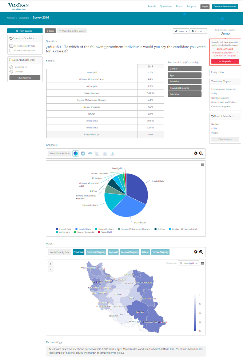The width and height of the screenshot is (243, 358).
Task: Switch to Regional Majority map tab
Action: (x=130, y=252)
